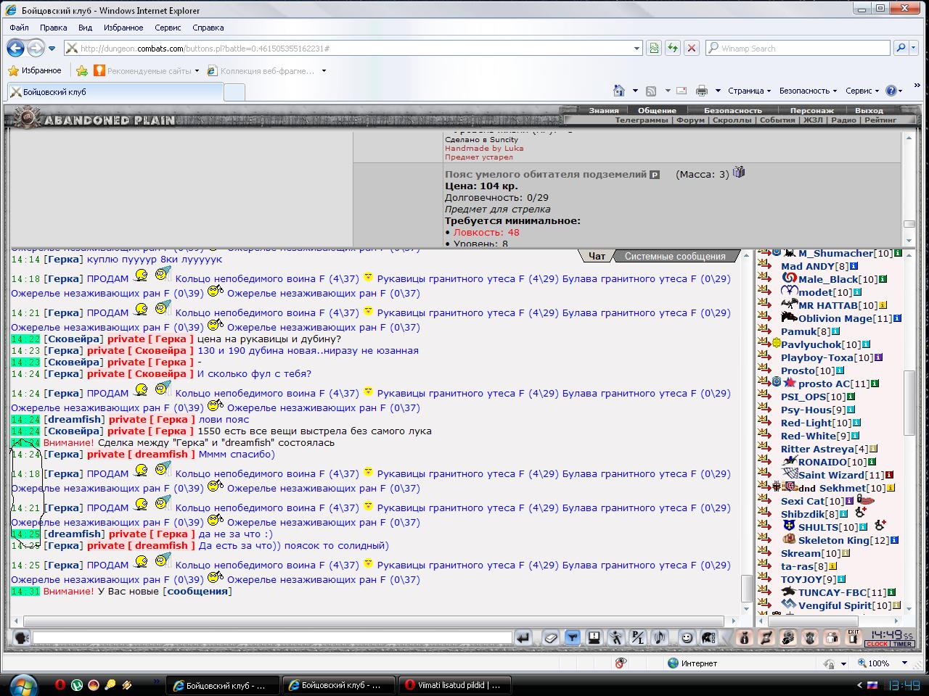Open the Правка menu
This screenshot has width=929, height=696.
[54, 28]
